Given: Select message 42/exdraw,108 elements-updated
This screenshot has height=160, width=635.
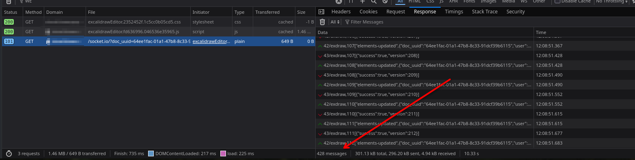Looking at the screenshot, I should [424, 65].
